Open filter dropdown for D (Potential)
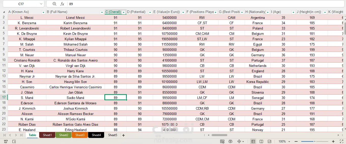Viewport: 346px width, 144px height. (x=150, y=12)
